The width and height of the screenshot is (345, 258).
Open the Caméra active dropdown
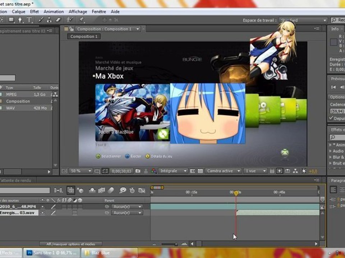[223, 171]
